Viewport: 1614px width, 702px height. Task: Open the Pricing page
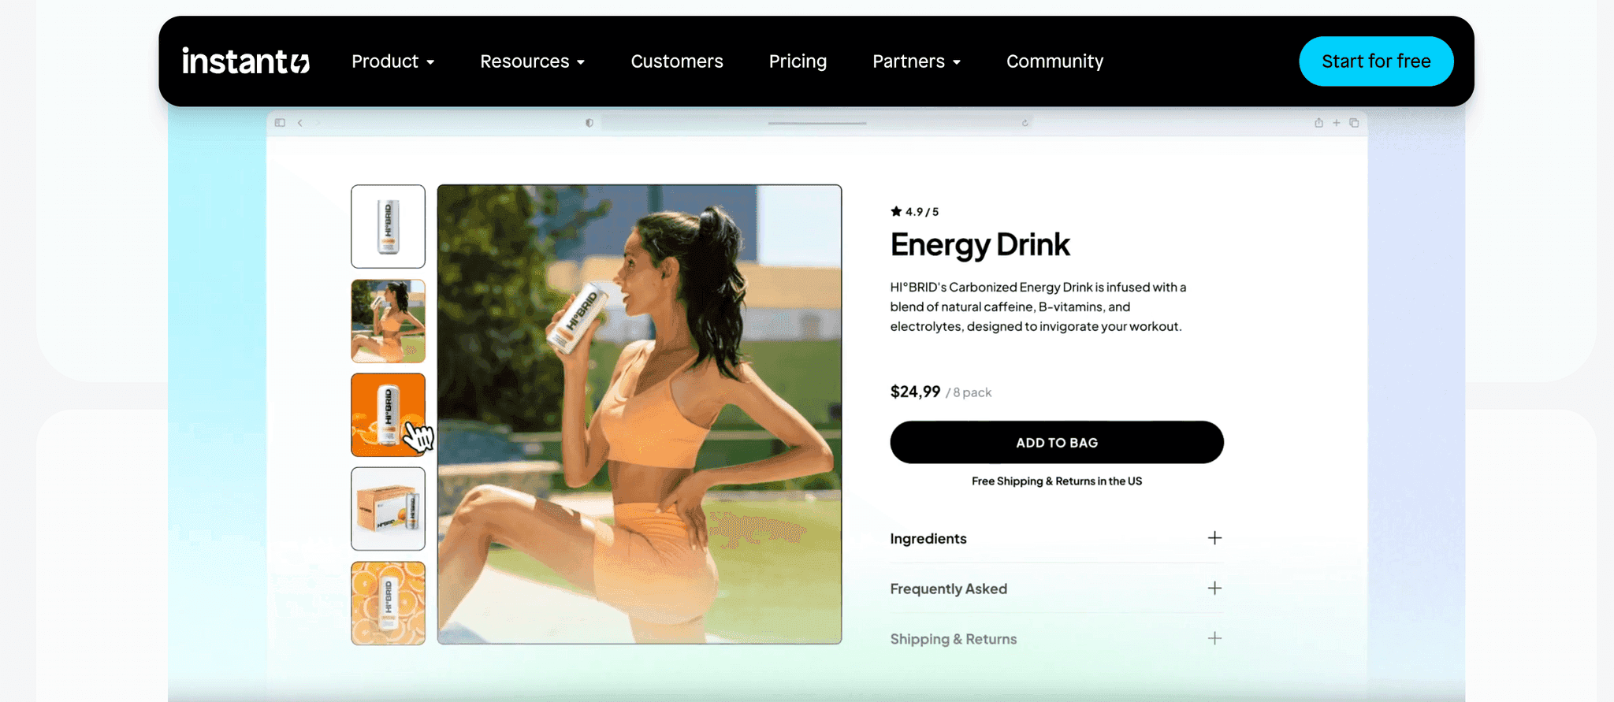(798, 61)
